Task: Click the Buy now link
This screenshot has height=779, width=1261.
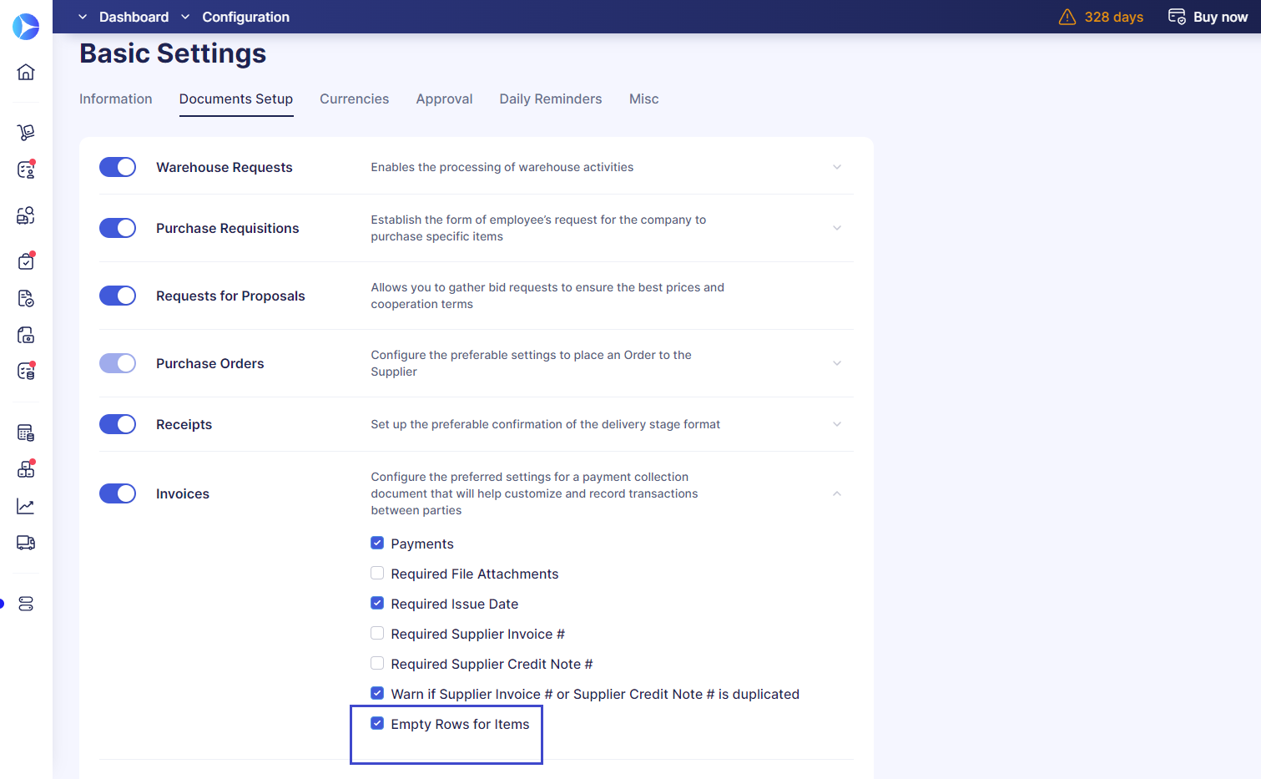Action: tap(1221, 17)
